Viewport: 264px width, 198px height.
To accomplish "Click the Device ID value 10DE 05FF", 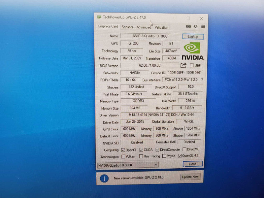I will pos(184,73).
